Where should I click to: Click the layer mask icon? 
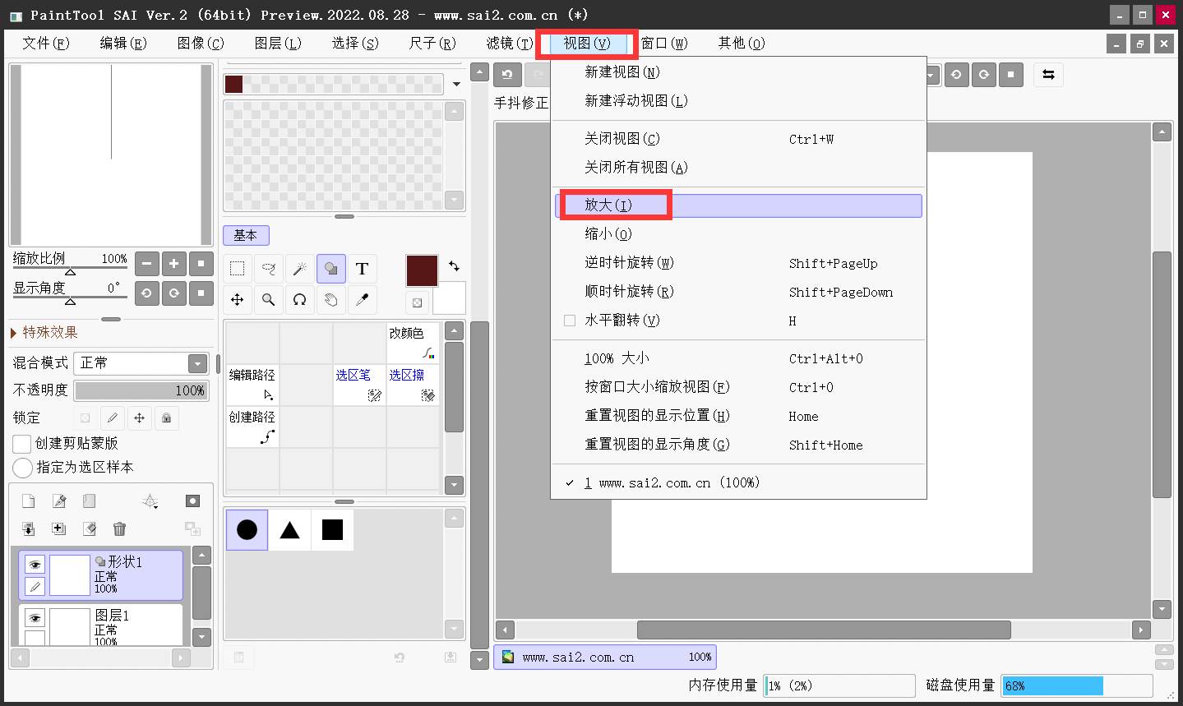(x=192, y=501)
